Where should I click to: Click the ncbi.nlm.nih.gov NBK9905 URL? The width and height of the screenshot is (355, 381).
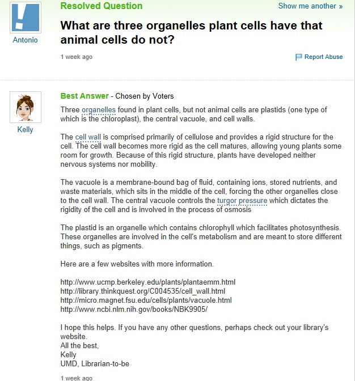[x=134, y=310]
